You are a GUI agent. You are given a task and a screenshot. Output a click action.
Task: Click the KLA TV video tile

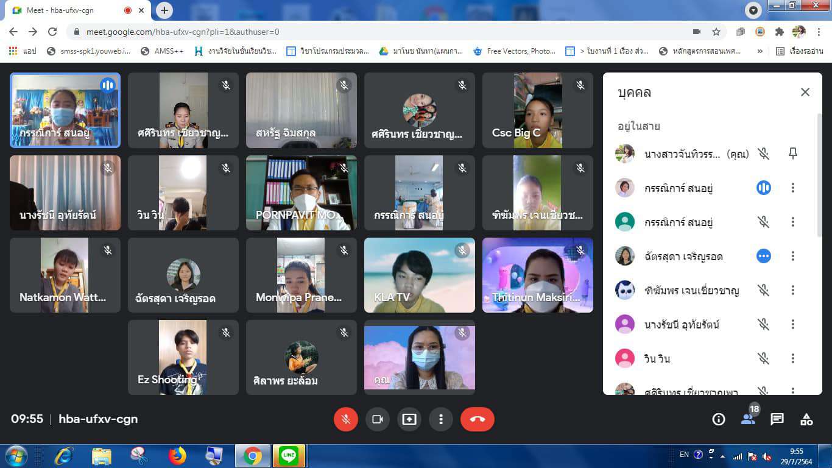point(419,275)
